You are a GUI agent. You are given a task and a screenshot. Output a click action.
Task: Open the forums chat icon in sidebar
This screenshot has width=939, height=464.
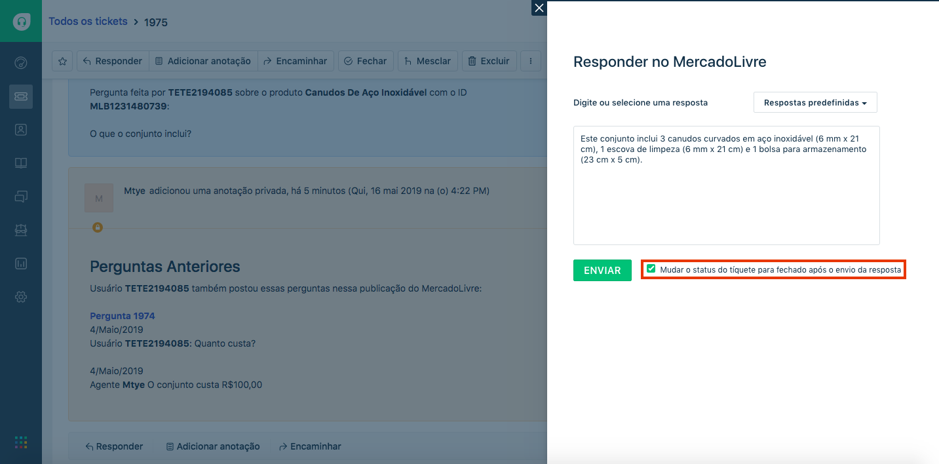point(21,197)
